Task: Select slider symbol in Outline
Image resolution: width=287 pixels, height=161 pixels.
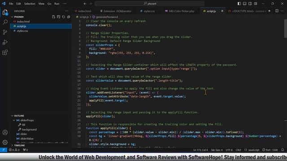Action: point(24,134)
